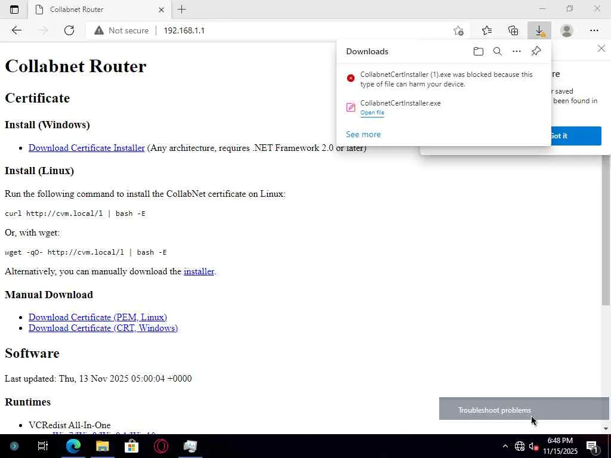Open file CollabnetCertInstaller.exe link
The height and width of the screenshot is (458, 611).
(372, 113)
